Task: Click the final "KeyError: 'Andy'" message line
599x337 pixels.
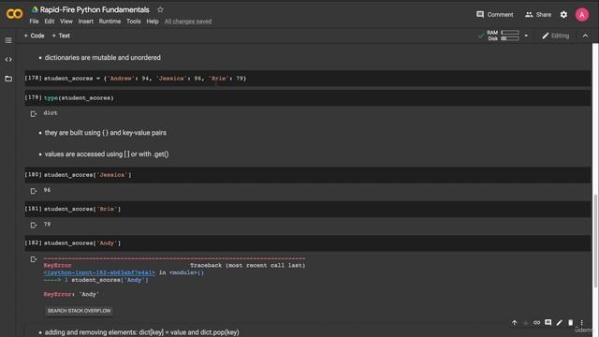Action: pyautogui.click(x=71, y=294)
